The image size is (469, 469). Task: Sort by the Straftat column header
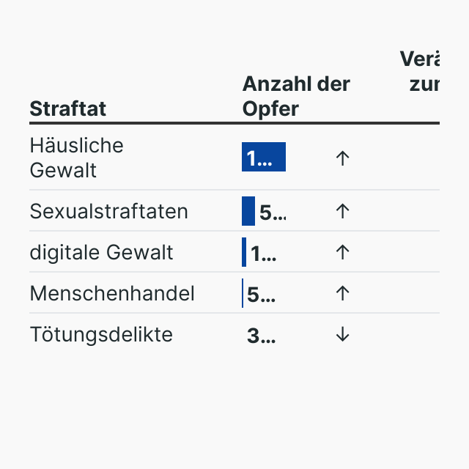[x=67, y=108]
